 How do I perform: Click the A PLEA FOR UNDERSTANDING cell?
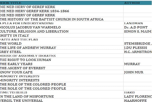point(62,23)
